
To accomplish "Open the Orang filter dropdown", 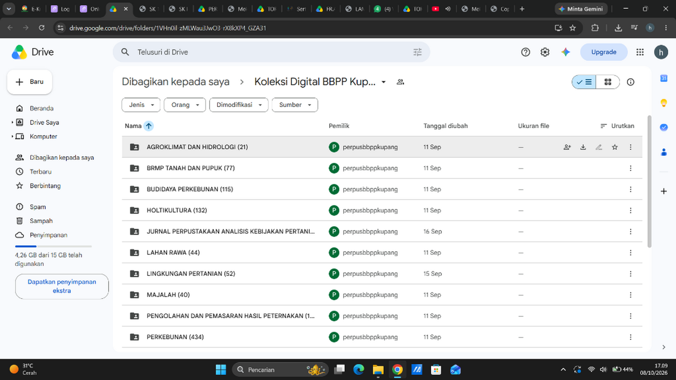I will click(x=185, y=105).
